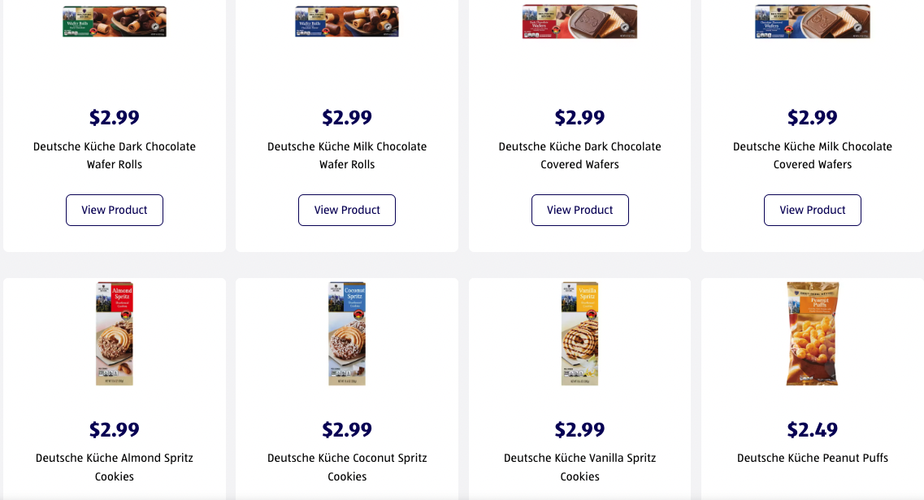View Product for Dark Chocolate Wafer Rolls
This screenshot has height=500, width=924.
pos(115,210)
